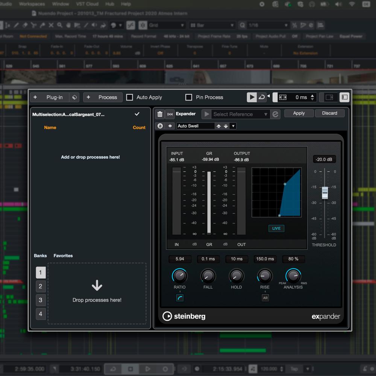Click the Discard button

(329, 113)
